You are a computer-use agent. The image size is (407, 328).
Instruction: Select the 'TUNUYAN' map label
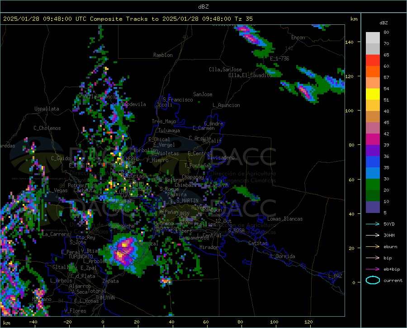coord(105,298)
